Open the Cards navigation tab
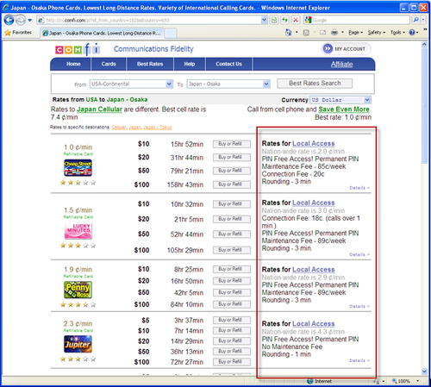Image resolution: width=431 pixels, height=387 pixels. pyautogui.click(x=109, y=64)
